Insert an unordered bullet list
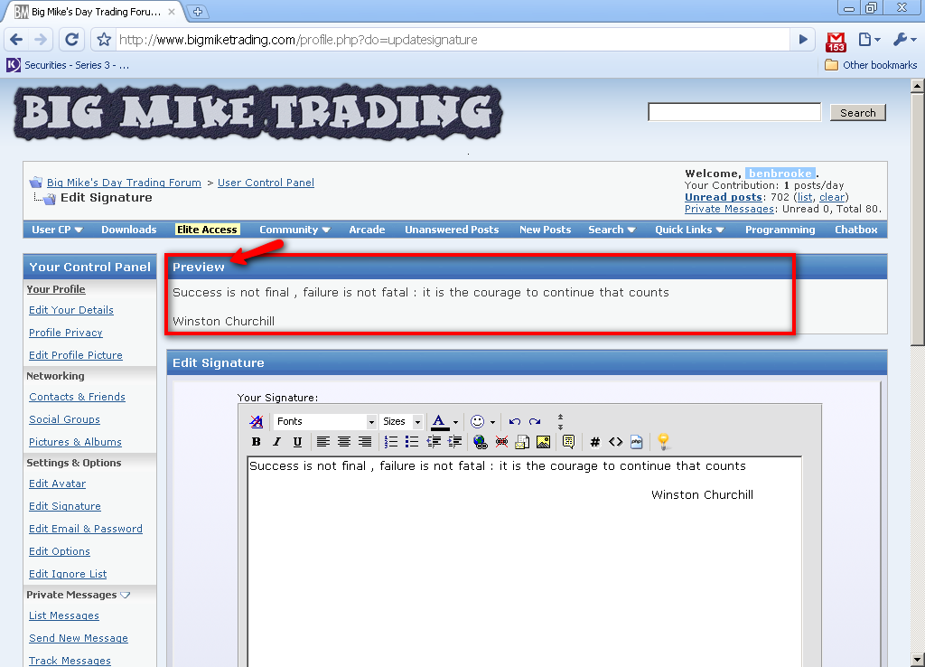The width and height of the screenshot is (925, 667). (412, 442)
